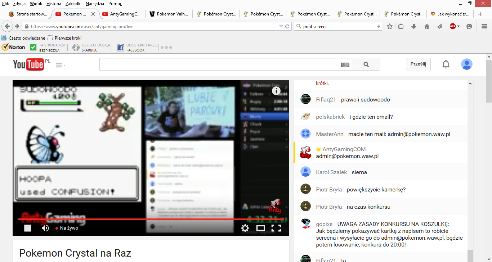Bookmark this page with star icon

coord(390,26)
